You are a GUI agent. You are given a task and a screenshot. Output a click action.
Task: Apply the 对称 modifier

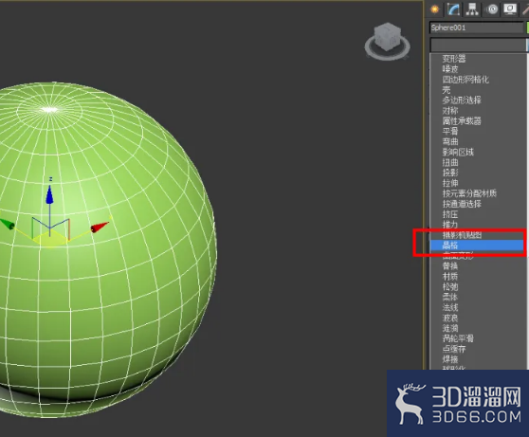(x=450, y=111)
